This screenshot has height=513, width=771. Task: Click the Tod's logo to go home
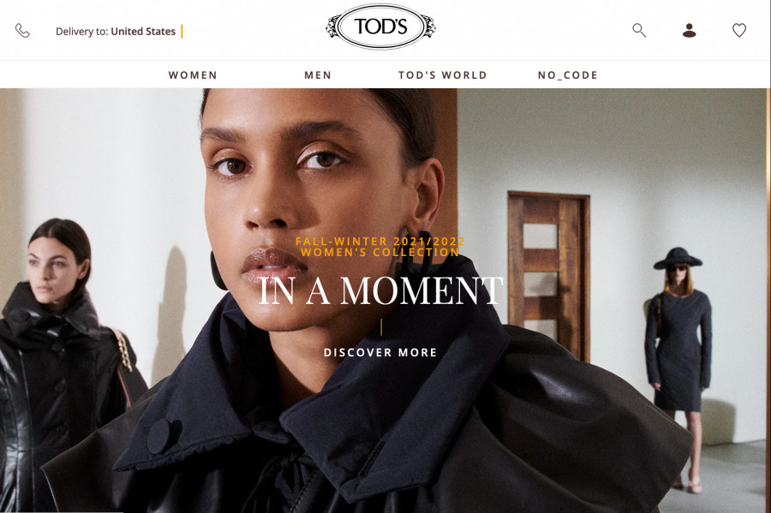coord(380,27)
